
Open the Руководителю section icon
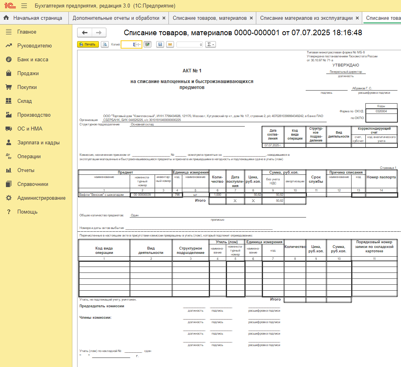click(9, 46)
